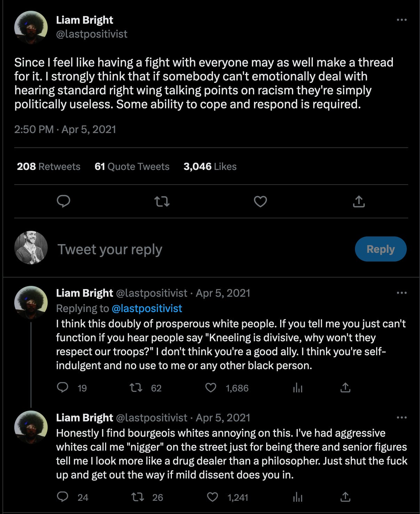Like the main tweet with the heart icon

click(260, 201)
